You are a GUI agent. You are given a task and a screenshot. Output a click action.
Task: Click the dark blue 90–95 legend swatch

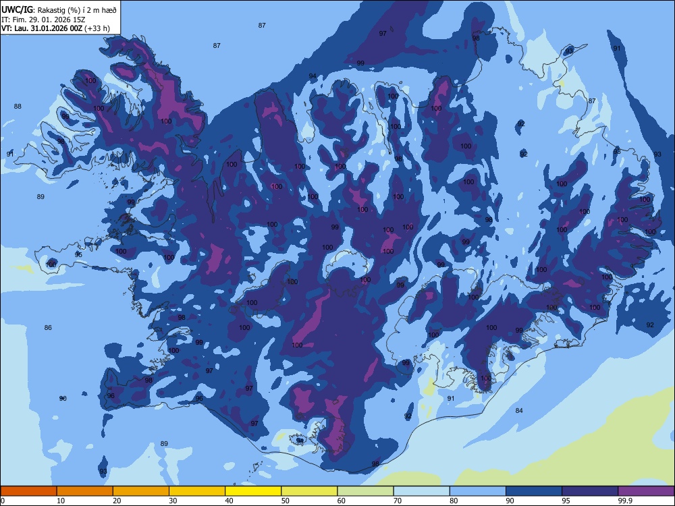click(534, 491)
